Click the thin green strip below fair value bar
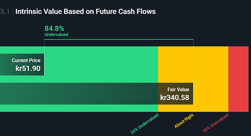Screen dimensions: 251x136 pyautogui.click(x=79, y=108)
